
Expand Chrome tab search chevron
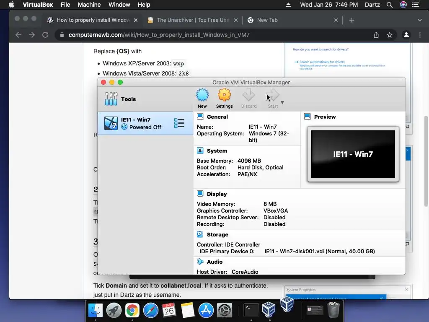point(420,20)
